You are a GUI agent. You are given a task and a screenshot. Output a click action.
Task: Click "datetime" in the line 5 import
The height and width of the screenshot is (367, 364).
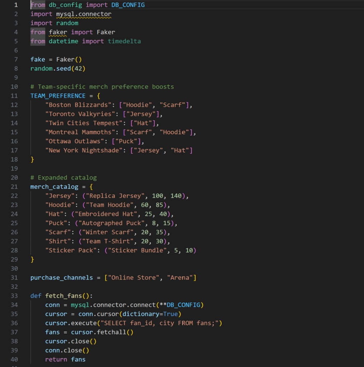point(63,42)
